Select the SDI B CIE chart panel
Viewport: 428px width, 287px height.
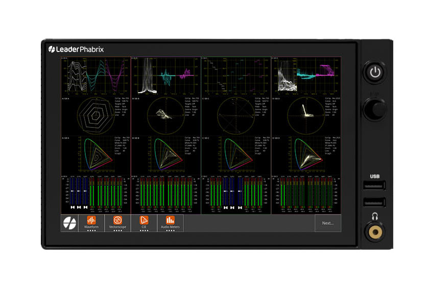coord(166,155)
